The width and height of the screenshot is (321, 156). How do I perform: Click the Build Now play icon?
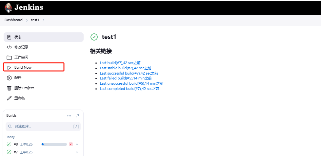point(9,68)
